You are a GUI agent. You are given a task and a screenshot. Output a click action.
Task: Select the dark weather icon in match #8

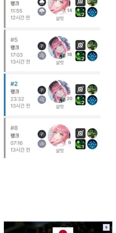pos(42,134)
